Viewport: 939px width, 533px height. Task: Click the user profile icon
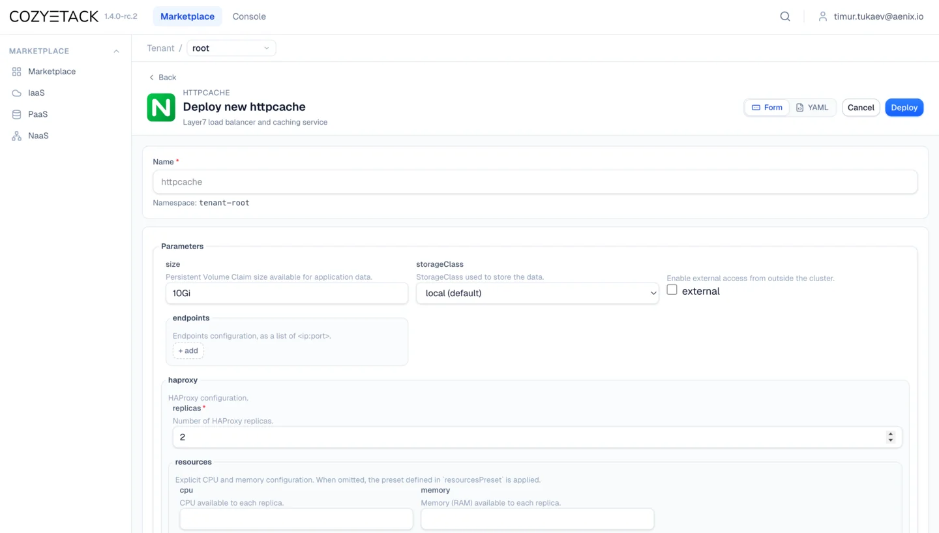[x=823, y=16]
